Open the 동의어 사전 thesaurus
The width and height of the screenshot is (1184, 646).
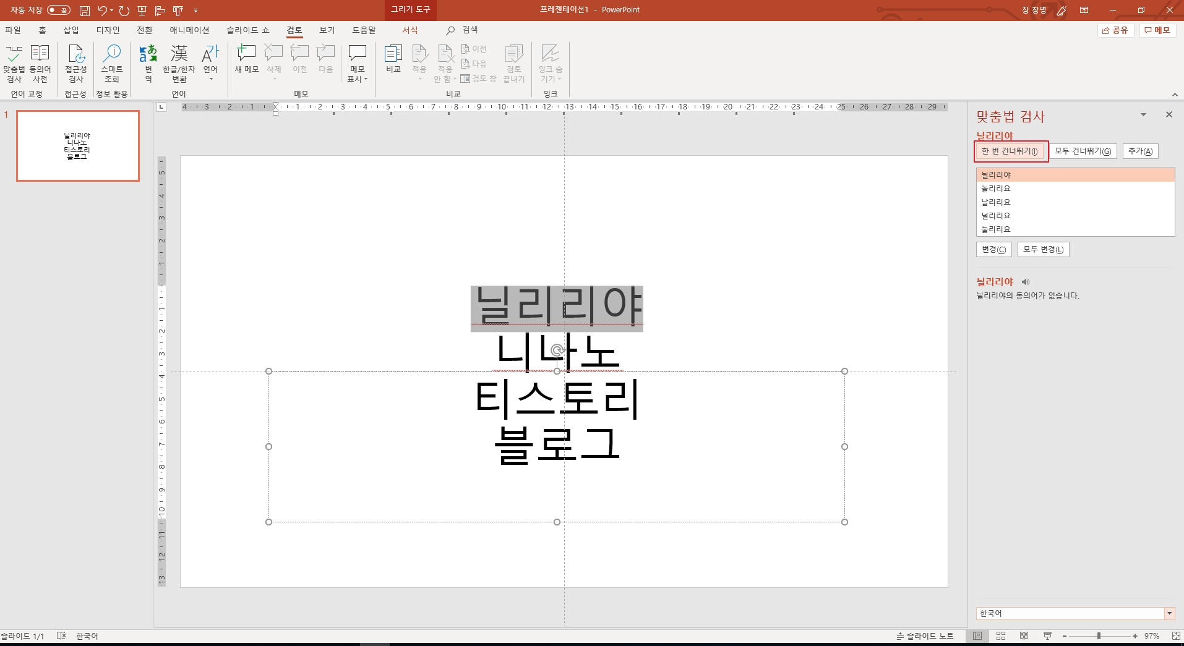coord(40,64)
